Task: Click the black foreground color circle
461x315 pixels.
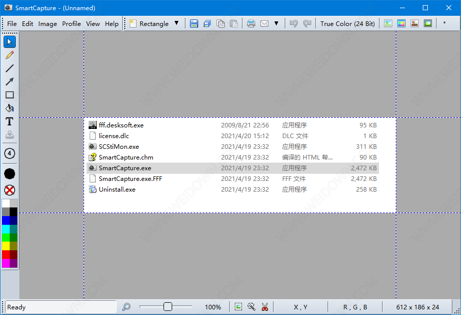Action: 10,174
